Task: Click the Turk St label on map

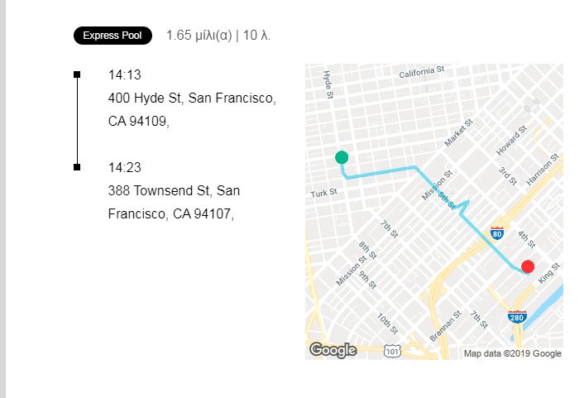Action: tap(324, 193)
